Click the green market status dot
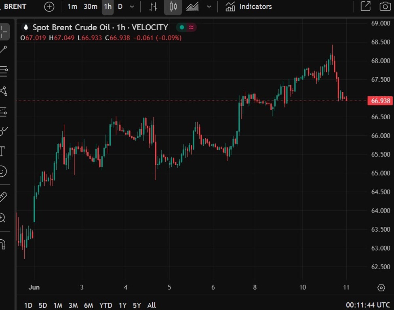Screen dimensions: 394x310 [181, 27]
